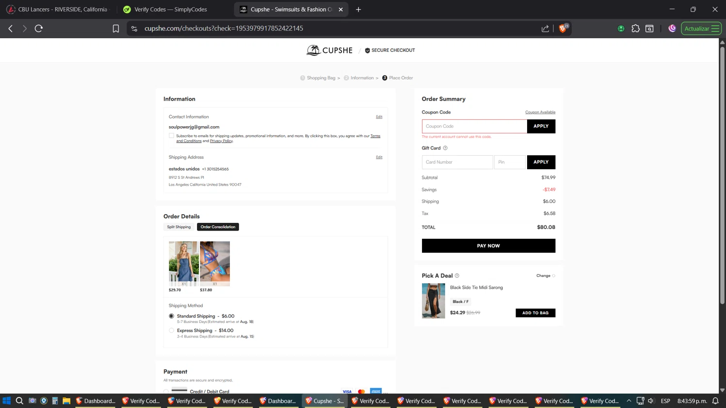Choose Standard Shipping $6.00
The image size is (726, 408).
(171, 316)
